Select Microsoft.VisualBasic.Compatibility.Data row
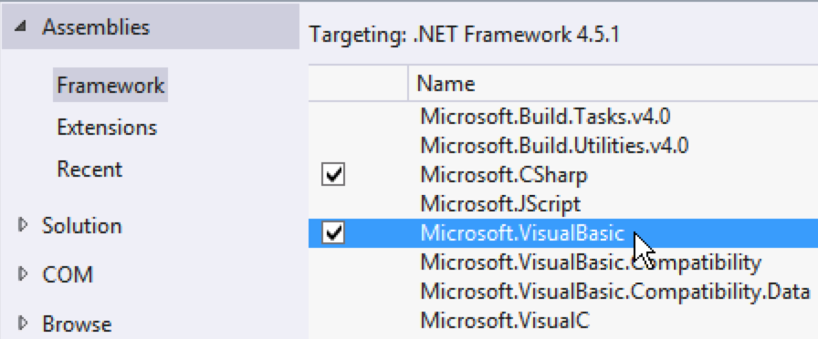 [x=563, y=291]
